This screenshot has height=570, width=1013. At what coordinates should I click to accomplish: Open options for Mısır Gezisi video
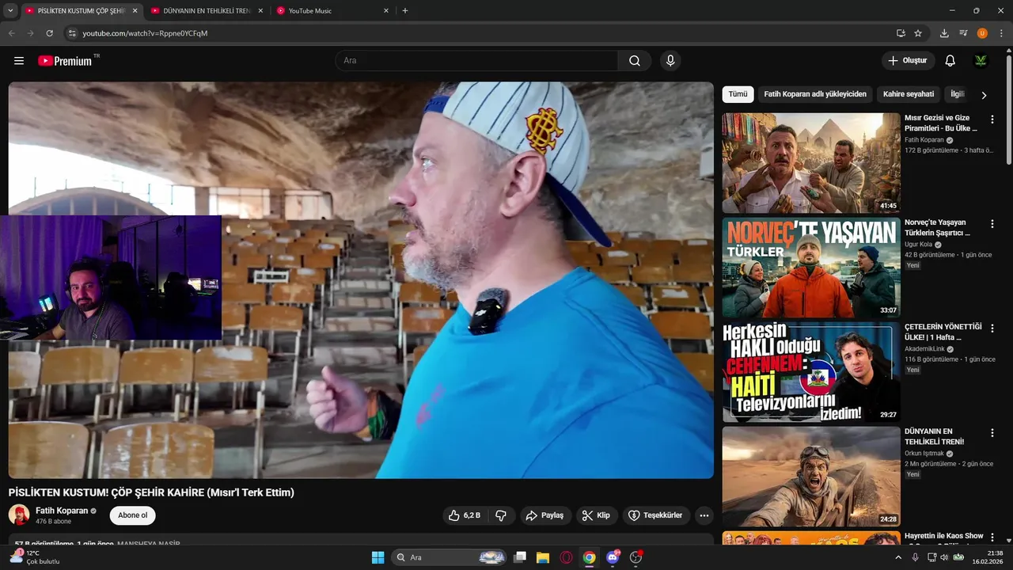pos(992,120)
